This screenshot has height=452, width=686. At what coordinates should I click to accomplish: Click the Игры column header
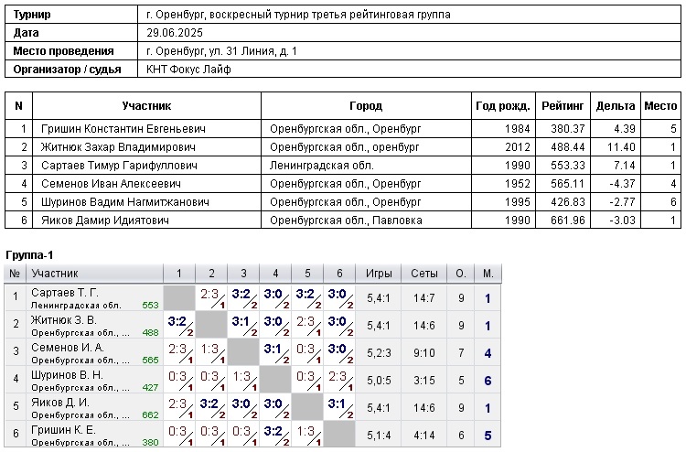tap(380, 273)
